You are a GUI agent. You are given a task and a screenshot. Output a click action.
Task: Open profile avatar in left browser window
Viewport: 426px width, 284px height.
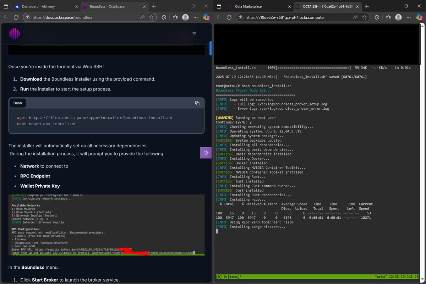tap(185, 17)
